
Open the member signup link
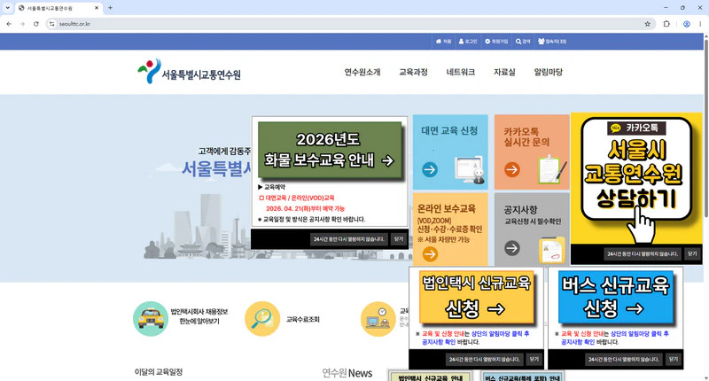(496, 41)
